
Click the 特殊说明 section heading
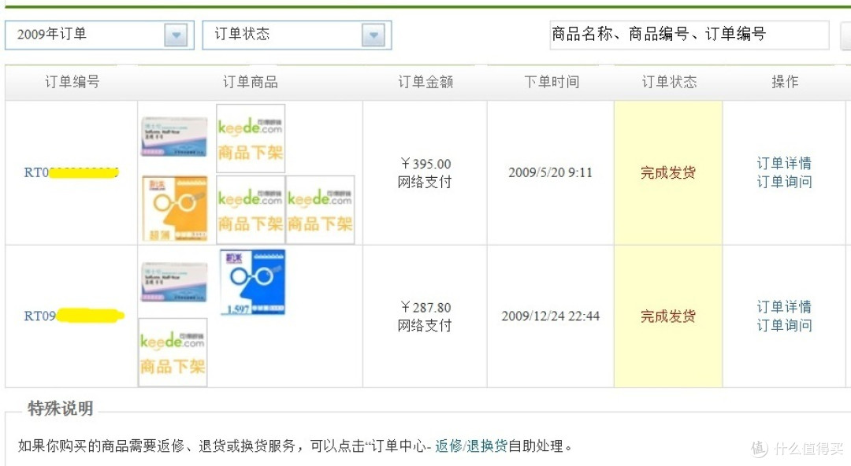pos(60,408)
